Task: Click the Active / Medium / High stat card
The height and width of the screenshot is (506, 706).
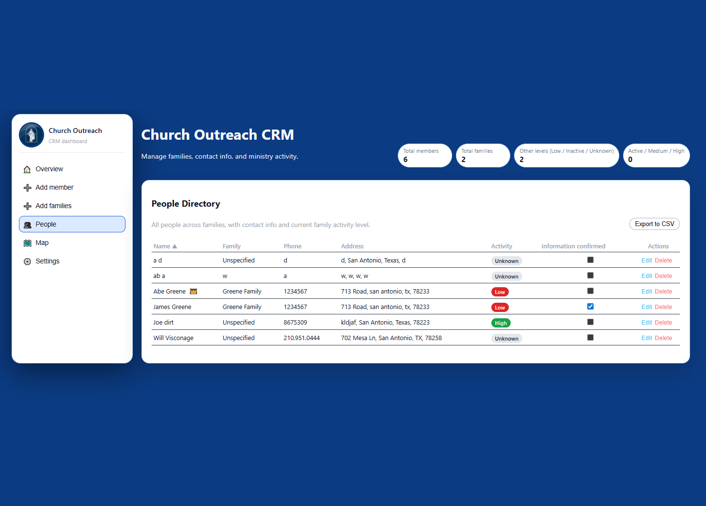Action: point(656,155)
